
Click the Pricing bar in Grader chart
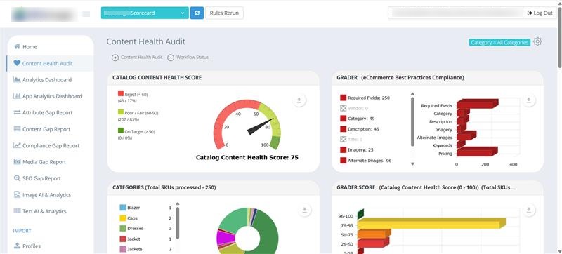click(x=477, y=152)
